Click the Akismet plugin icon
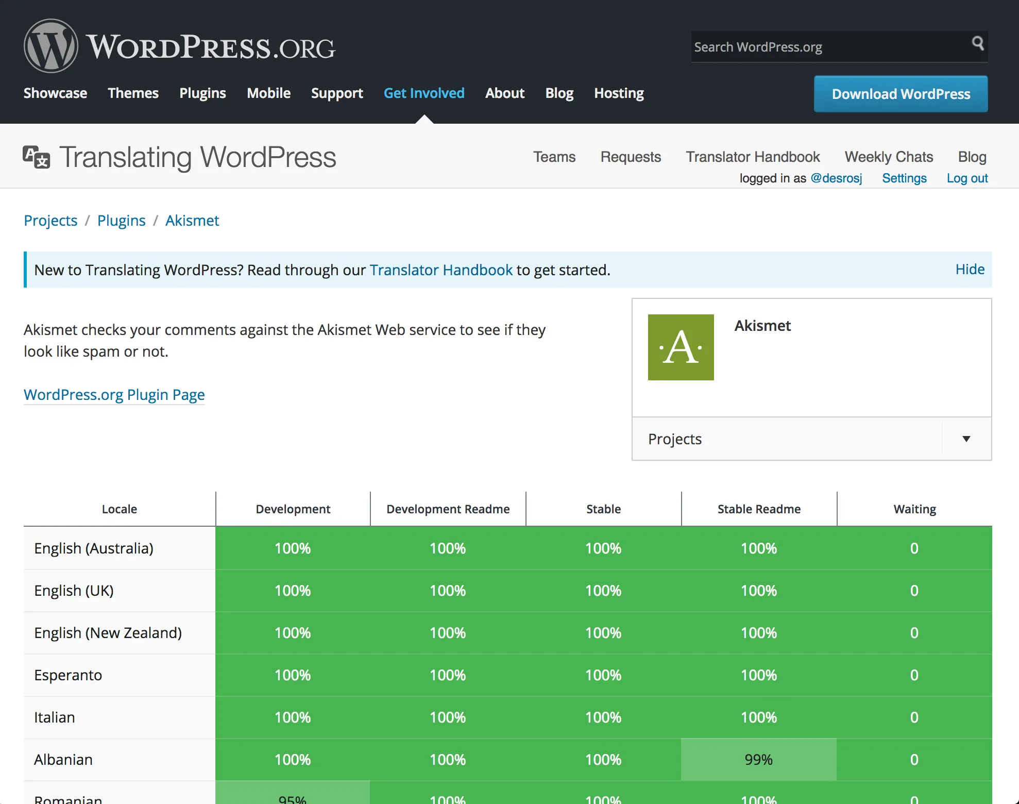The width and height of the screenshot is (1019, 804). [681, 347]
